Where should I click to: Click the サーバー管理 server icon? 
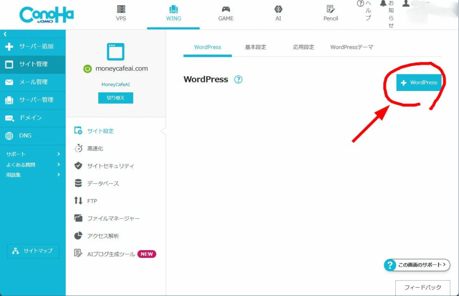[x=9, y=100]
